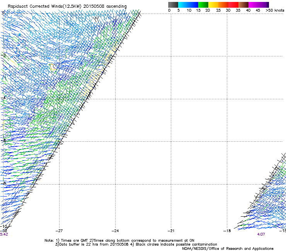Click the blue 10-15 knots legend segment
286x251 pixels.
(193, 5)
